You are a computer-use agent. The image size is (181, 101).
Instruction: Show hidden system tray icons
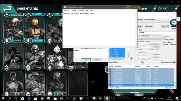(149, 98)
